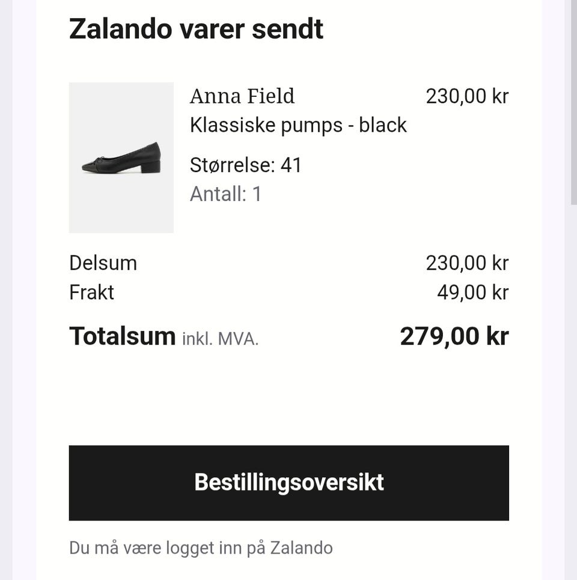Click the Bestillingsoversikt button
Image resolution: width=577 pixels, height=580 pixels.
pyautogui.click(x=288, y=483)
